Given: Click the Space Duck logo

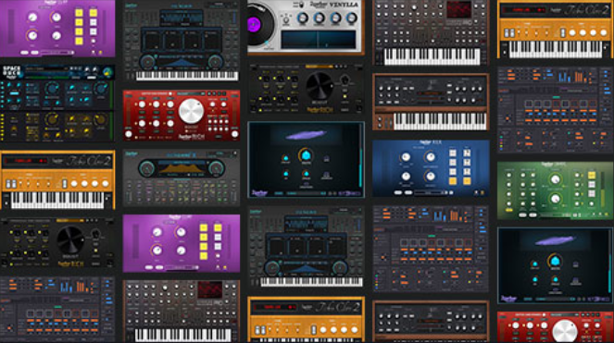Looking at the screenshot, I should tap(11, 72).
